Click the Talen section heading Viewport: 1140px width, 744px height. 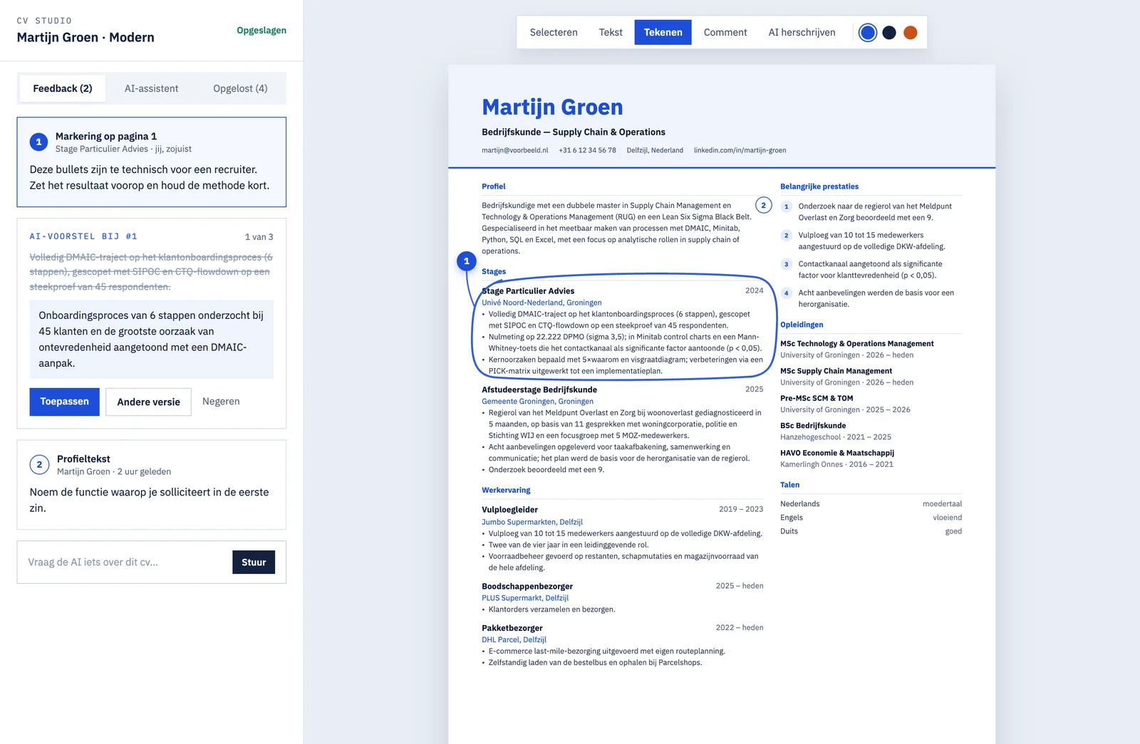pos(789,485)
